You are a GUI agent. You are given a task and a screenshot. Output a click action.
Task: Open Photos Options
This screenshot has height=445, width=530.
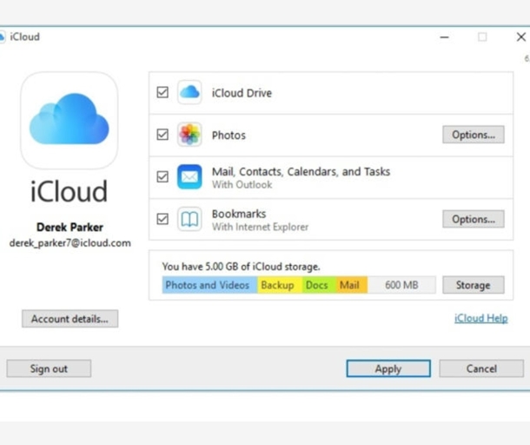[474, 135]
